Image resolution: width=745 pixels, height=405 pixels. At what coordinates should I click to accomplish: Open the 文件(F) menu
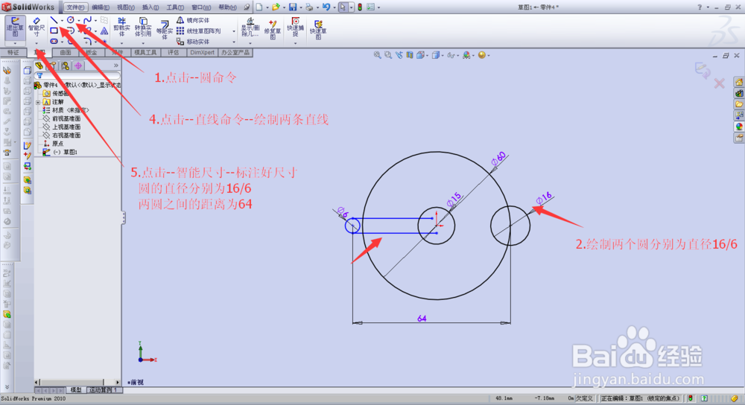[75, 7]
